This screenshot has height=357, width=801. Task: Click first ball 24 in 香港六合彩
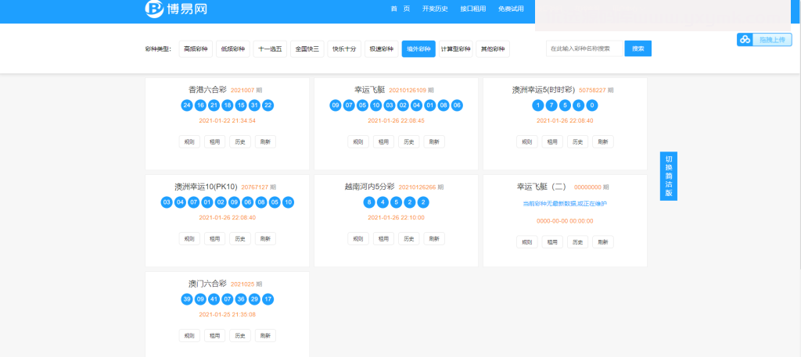coord(186,105)
